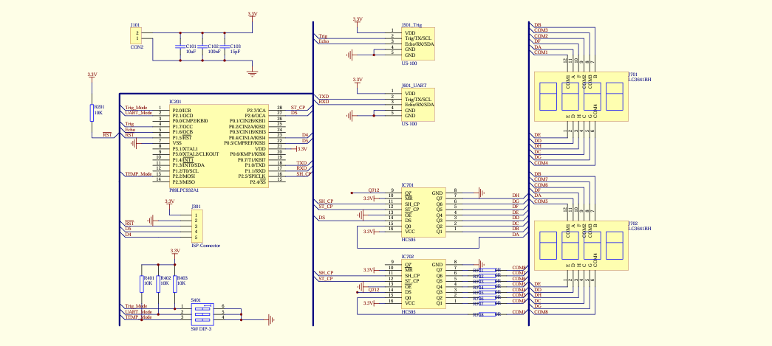This screenshot has height=346, width=772.
Task: Select resistor R201 body
Action: pos(92,113)
